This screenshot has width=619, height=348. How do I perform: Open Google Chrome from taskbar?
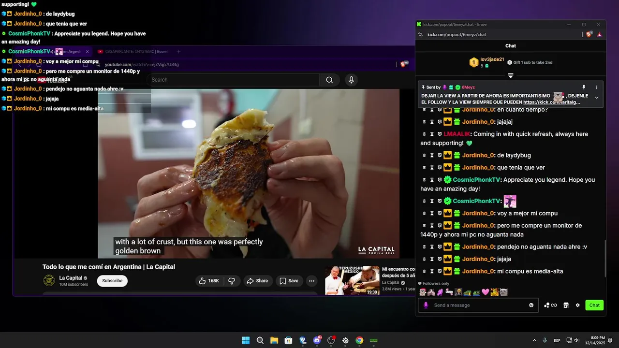click(x=359, y=340)
